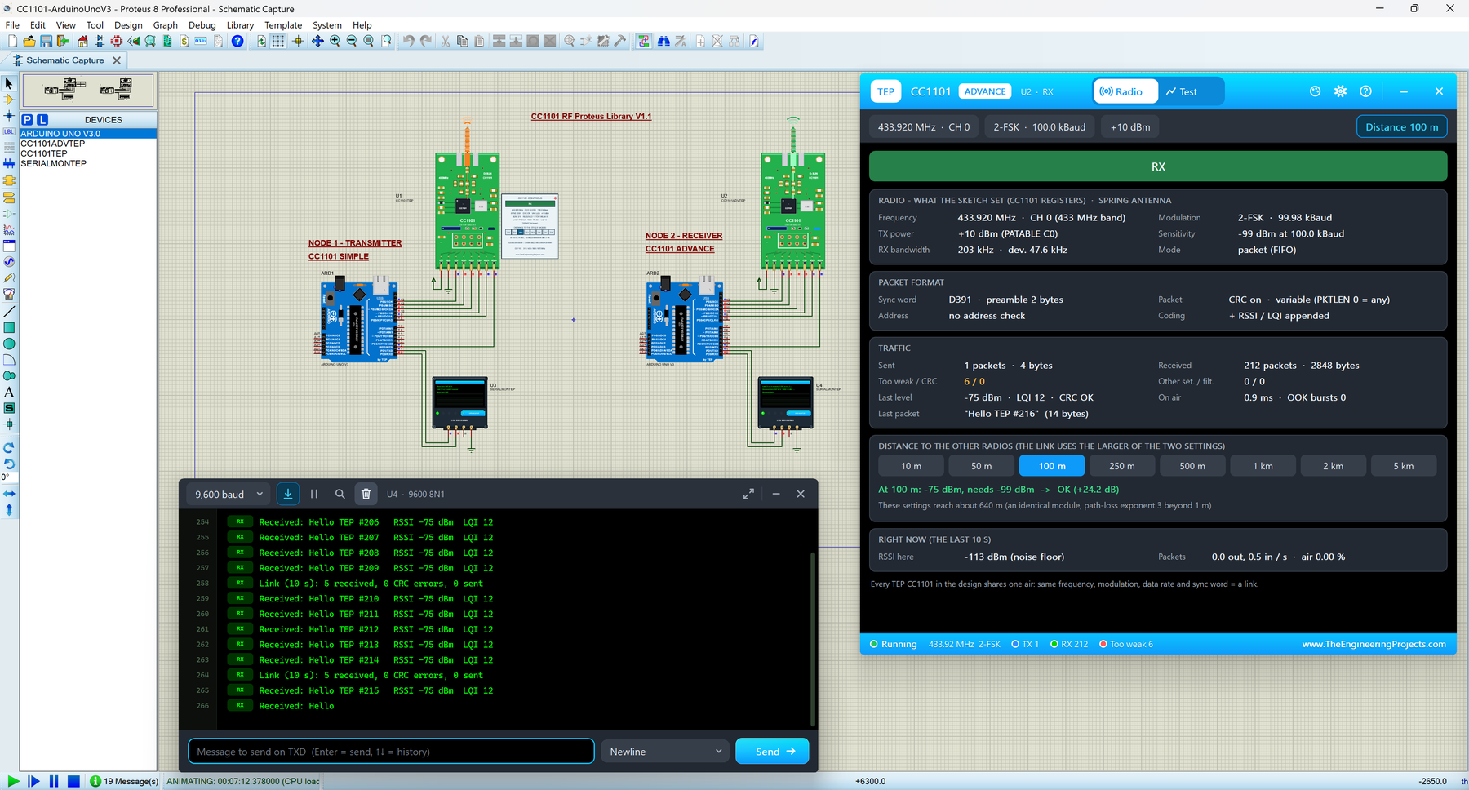
Task: Open the Distance 100 m selector
Action: (1401, 127)
